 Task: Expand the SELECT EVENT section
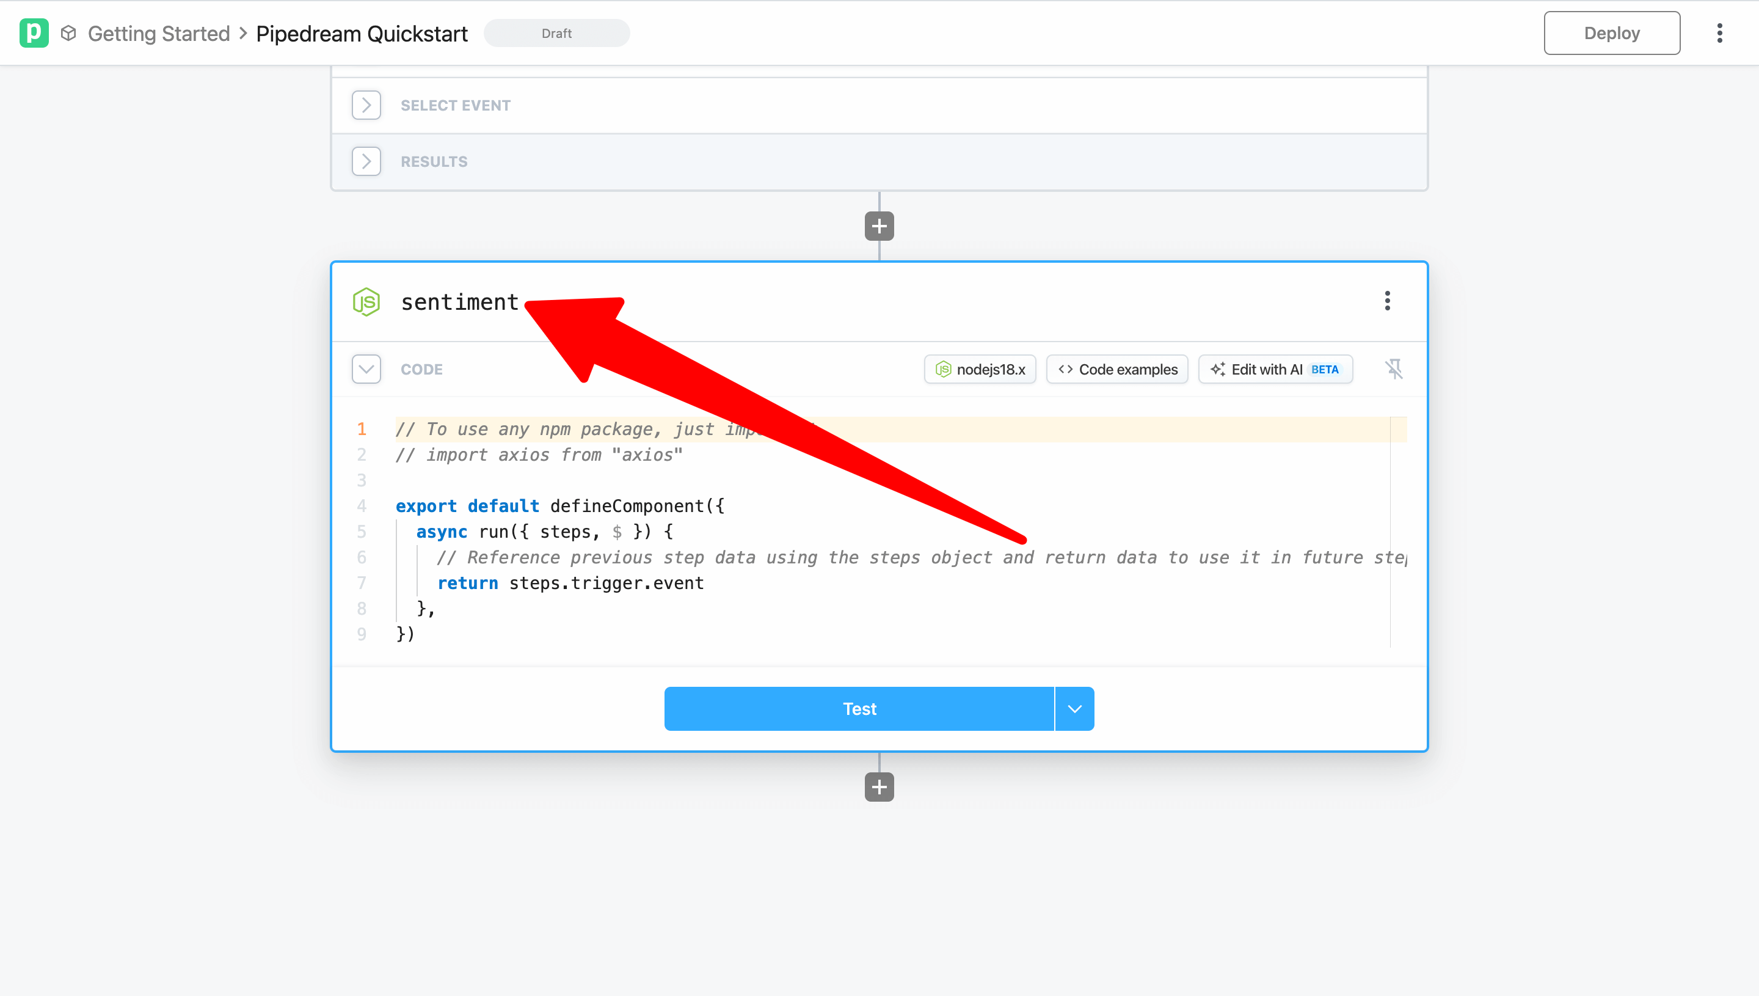(x=366, y=104)
